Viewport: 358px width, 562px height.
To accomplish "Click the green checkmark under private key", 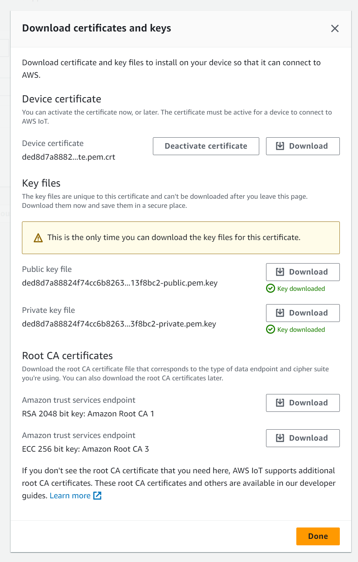I will (271, 330).
